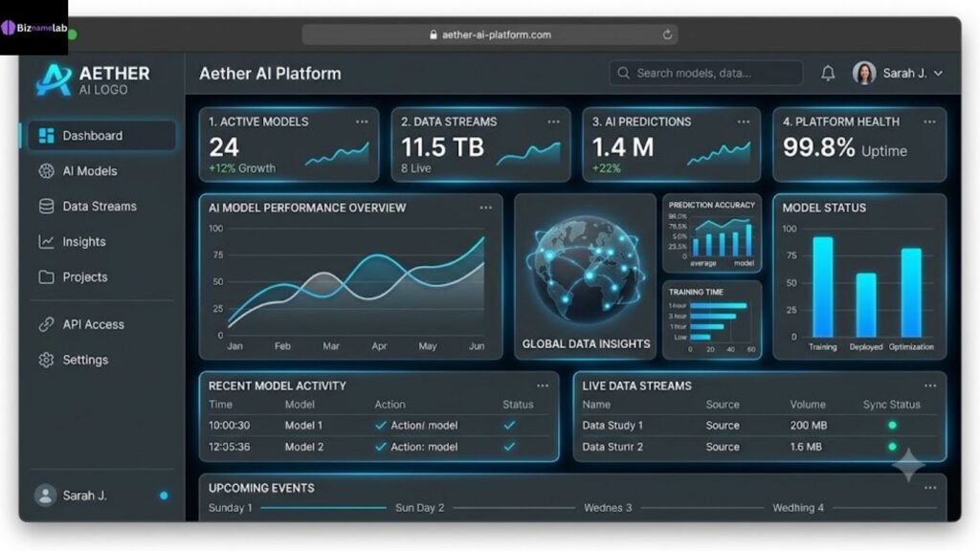The height and width of the screenshot is (551, 980).
Task: Click the Insights chart icon
Action: (x=46, y=242)
